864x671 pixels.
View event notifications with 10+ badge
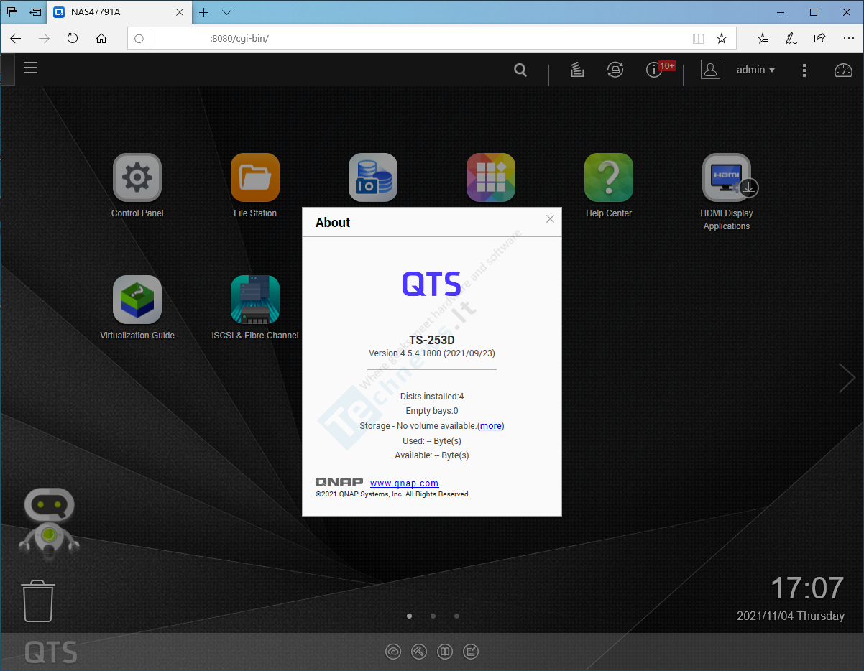653,70
